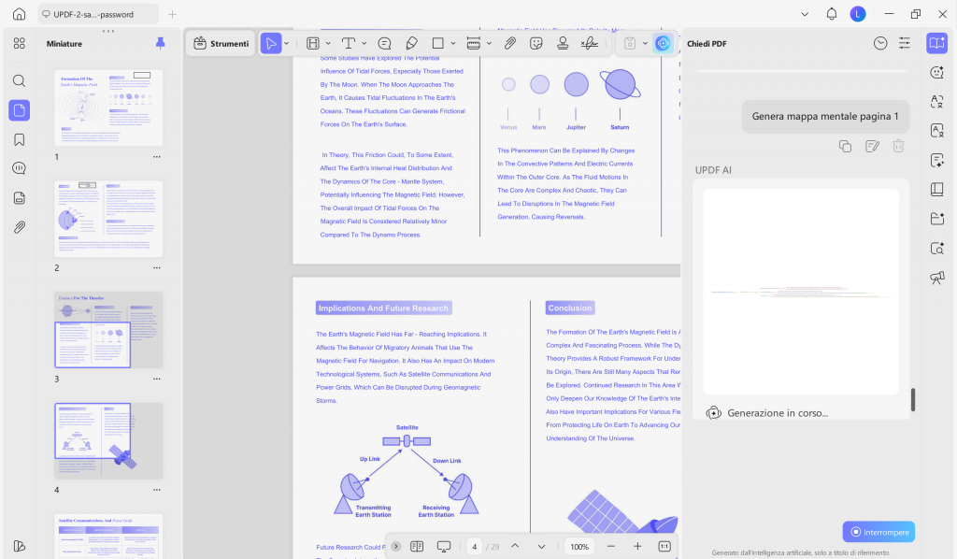
Task: Expand the save options dropdown
Action: 645,43
